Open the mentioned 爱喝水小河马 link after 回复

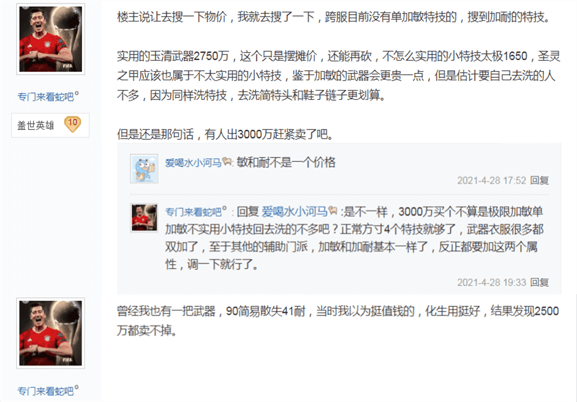tap(295, 211)
